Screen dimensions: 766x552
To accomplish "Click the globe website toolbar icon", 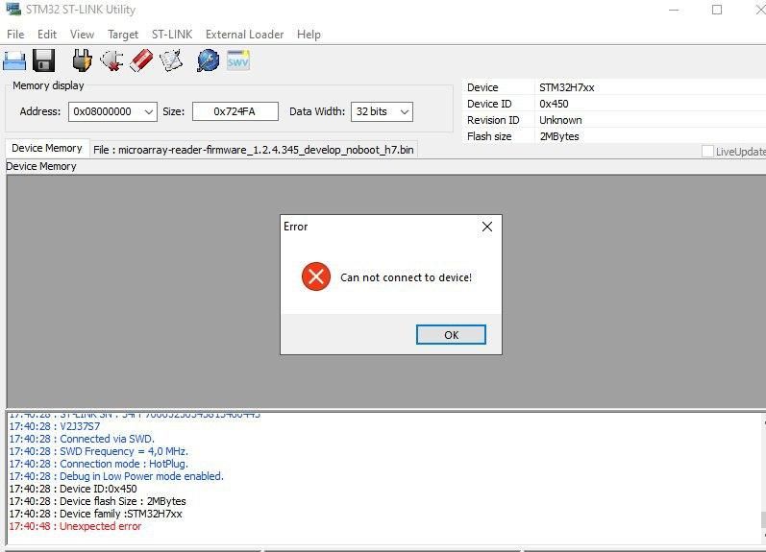I will [209, 60].
